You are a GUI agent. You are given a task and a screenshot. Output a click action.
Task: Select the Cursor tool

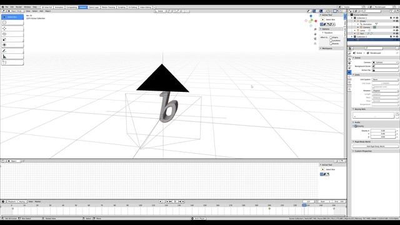pos(12,22)
